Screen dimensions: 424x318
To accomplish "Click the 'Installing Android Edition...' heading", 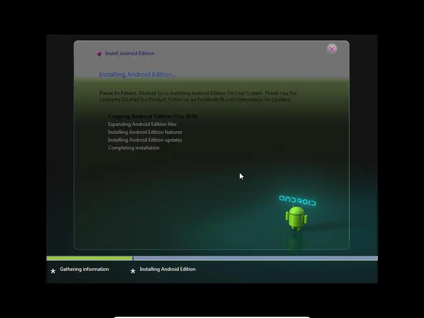I will pos(137,75).
